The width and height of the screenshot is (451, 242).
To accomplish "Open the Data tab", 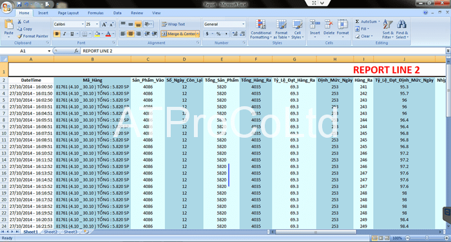I will click(117, 13).
